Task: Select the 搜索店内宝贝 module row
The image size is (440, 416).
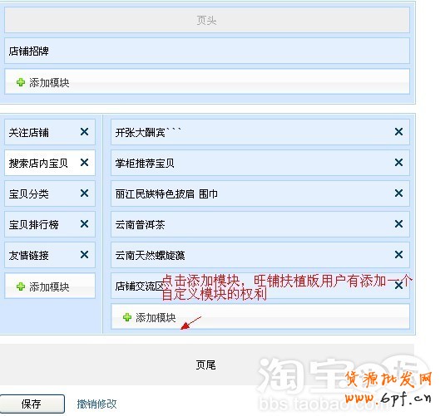Action: click(50, 163)
